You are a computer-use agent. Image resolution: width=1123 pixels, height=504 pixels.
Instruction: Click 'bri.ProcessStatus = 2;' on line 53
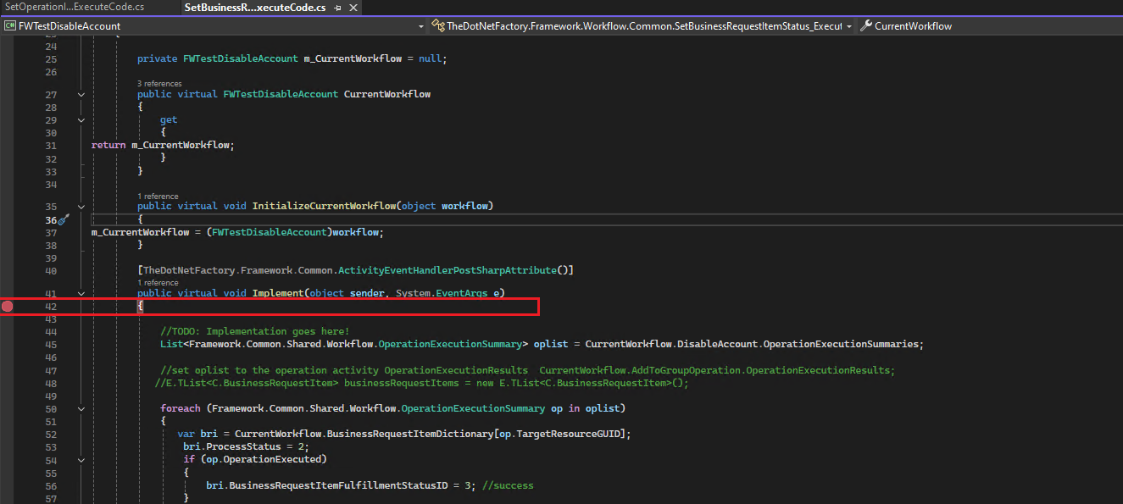tap(245, 447)
